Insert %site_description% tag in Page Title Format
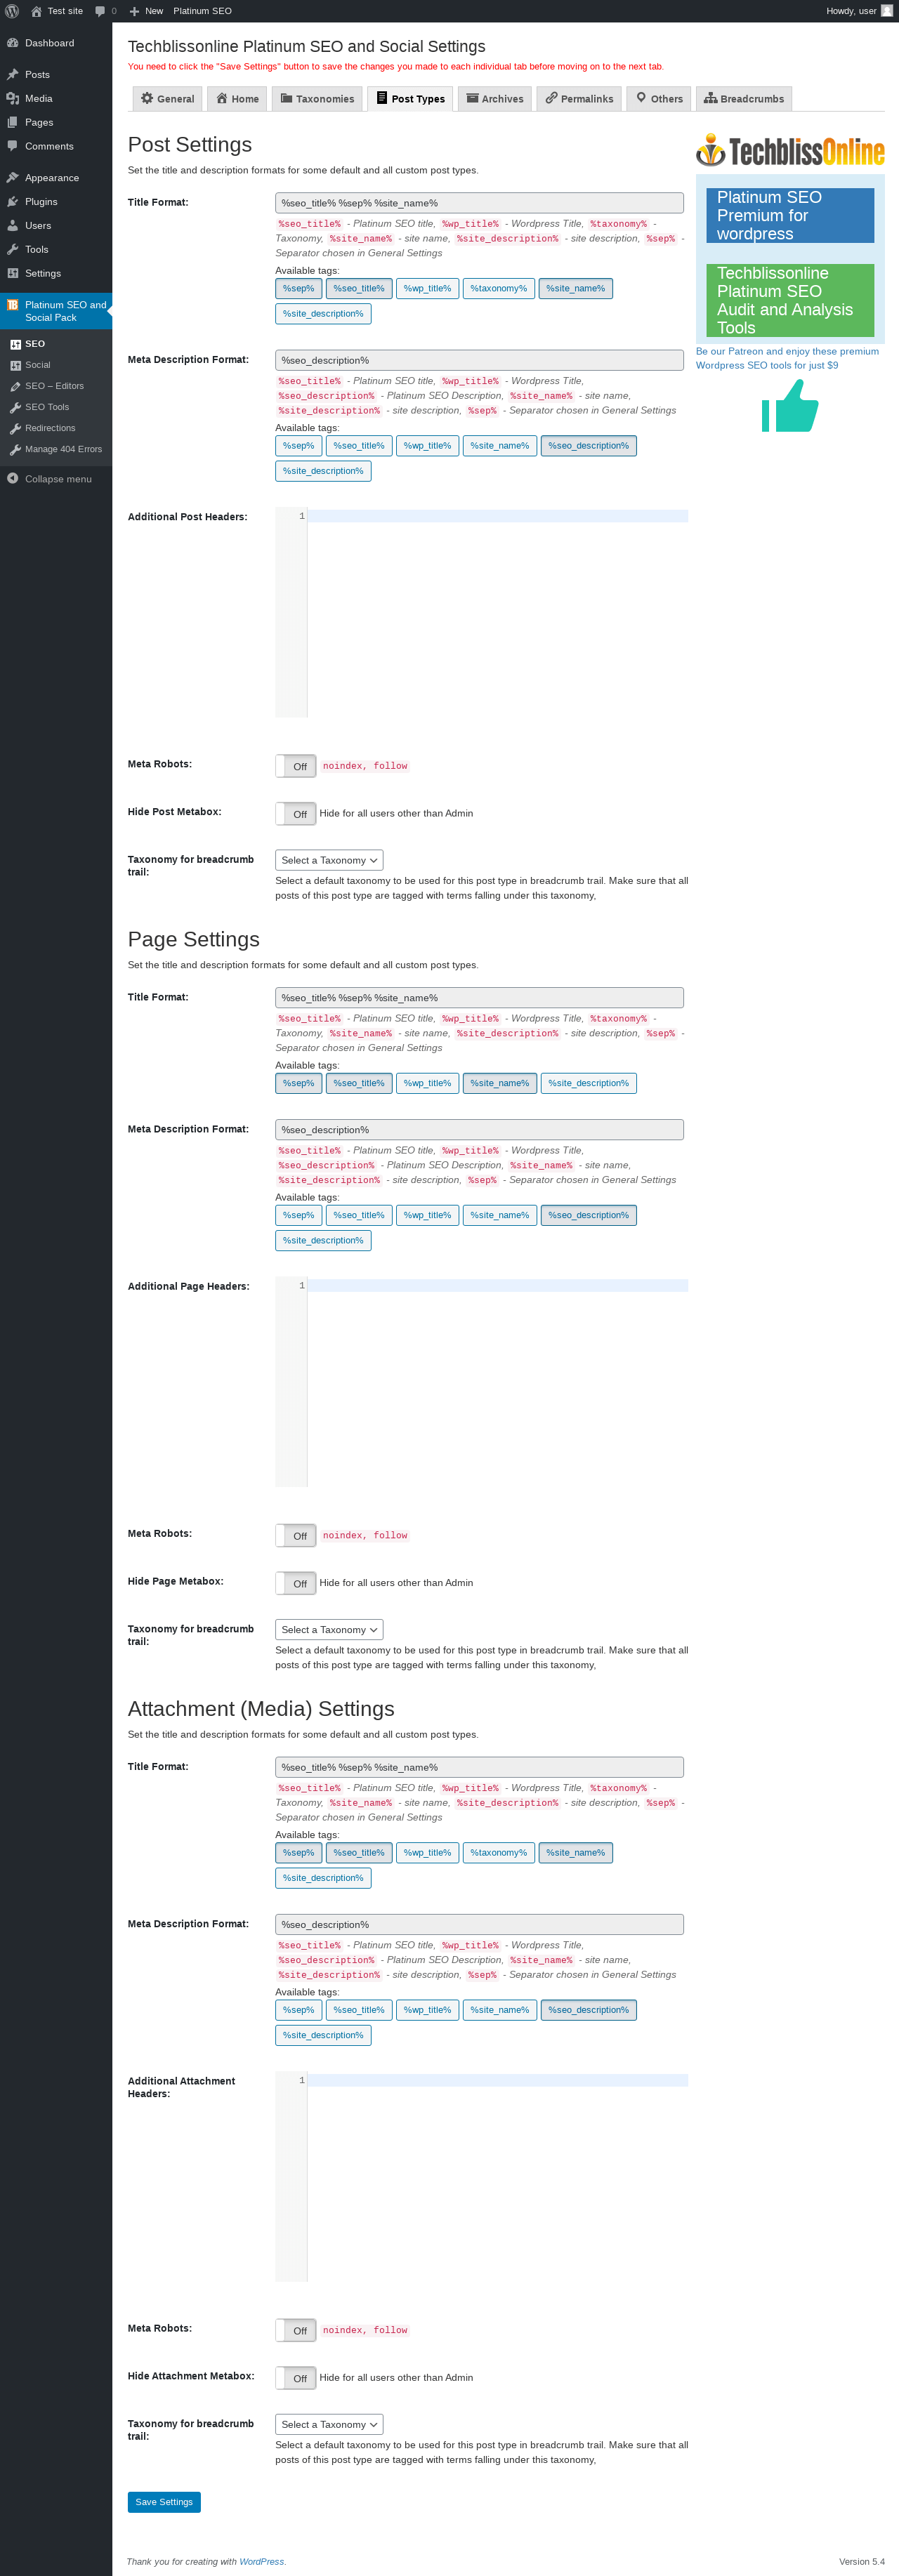Image resolution: width=899 pixels, height=2576 pixels. click(588, 1084)
